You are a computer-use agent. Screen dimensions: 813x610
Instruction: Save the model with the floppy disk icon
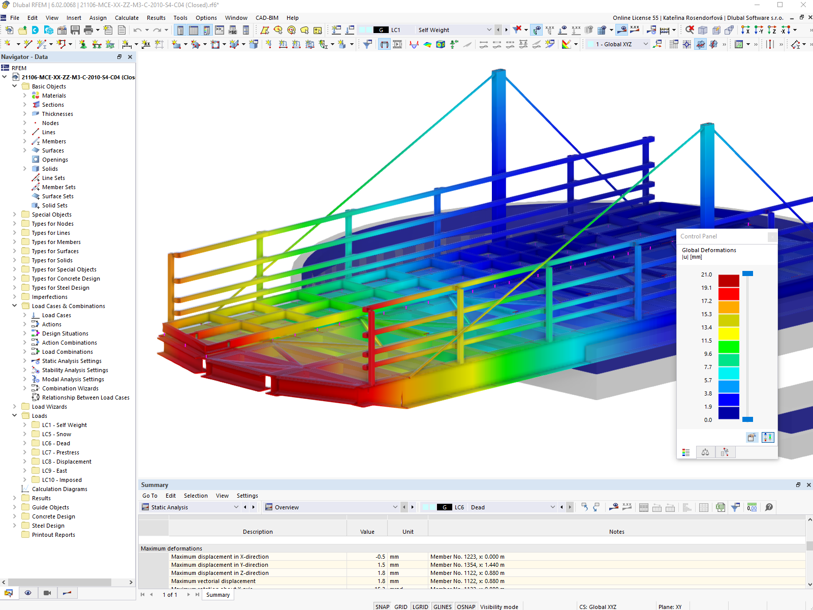(75, 30)
